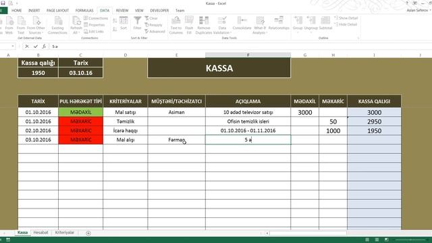Click the Insert Function fx icon

point(44,47)
